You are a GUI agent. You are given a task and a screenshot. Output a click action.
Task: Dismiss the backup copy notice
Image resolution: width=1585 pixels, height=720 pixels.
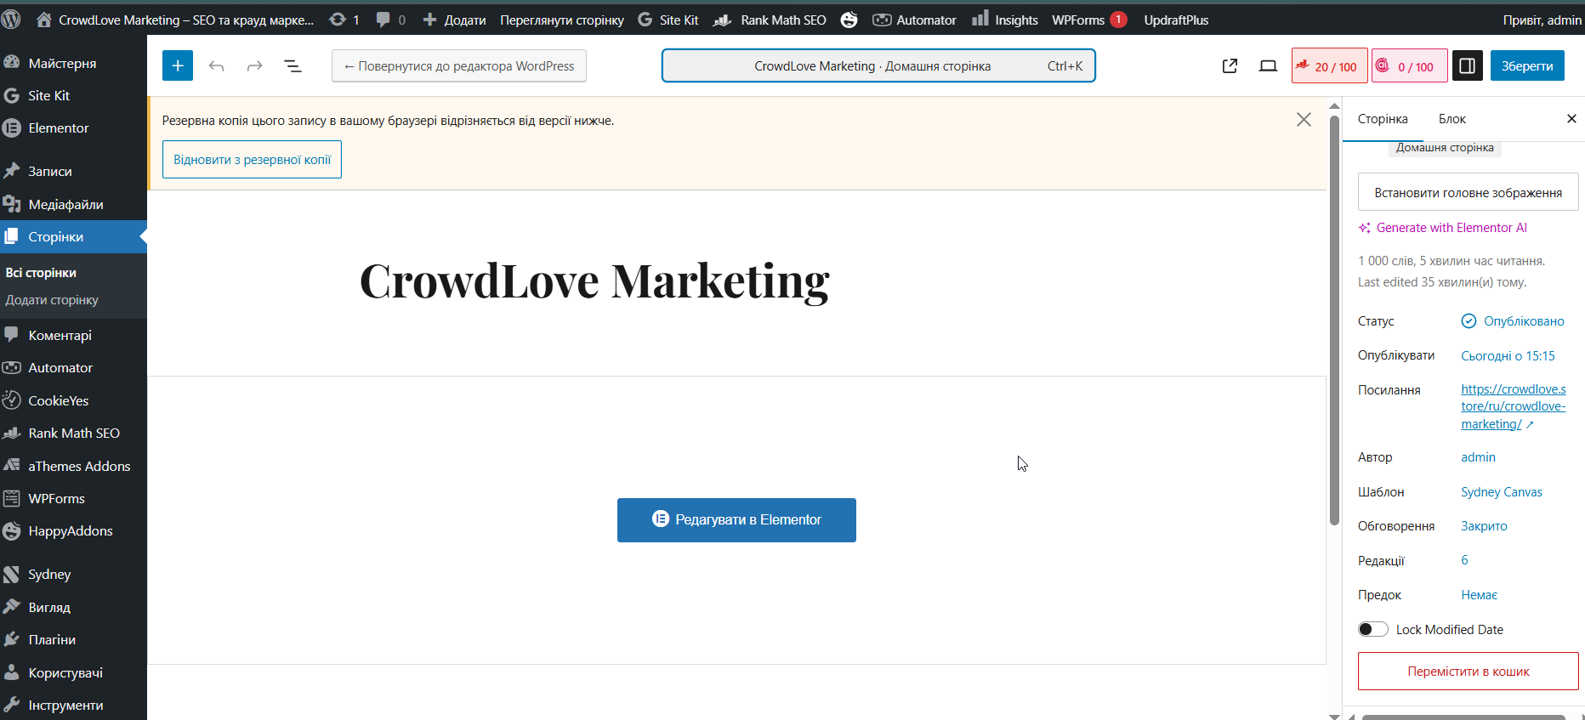point(1304,120)
